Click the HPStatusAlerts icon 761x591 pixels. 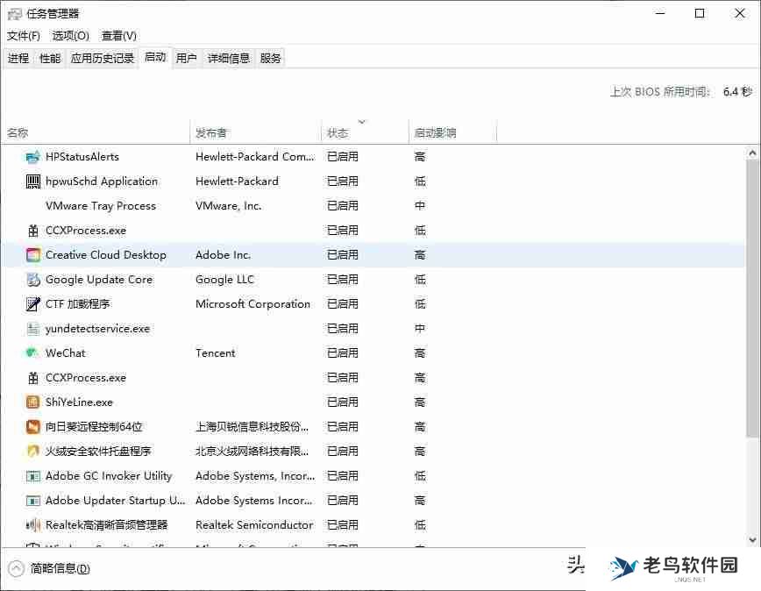tap(32, 157)
